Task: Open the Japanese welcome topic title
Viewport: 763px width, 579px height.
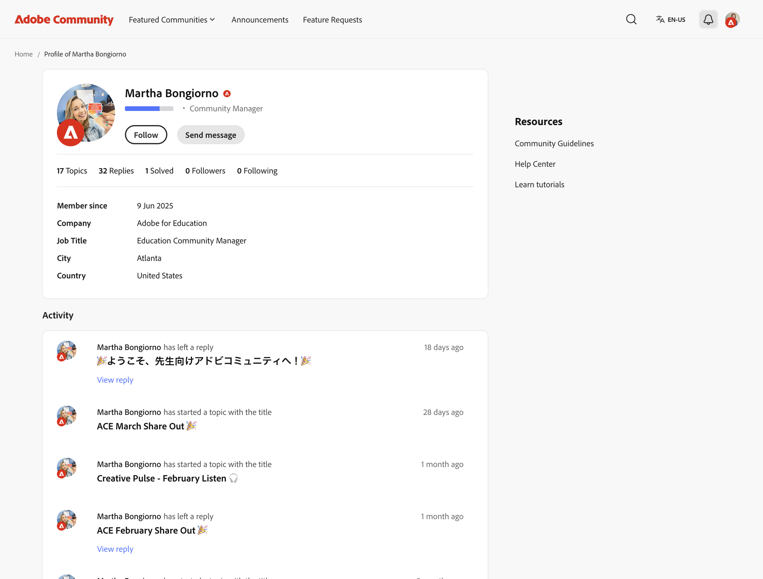Action: click(x=204, y=361)
